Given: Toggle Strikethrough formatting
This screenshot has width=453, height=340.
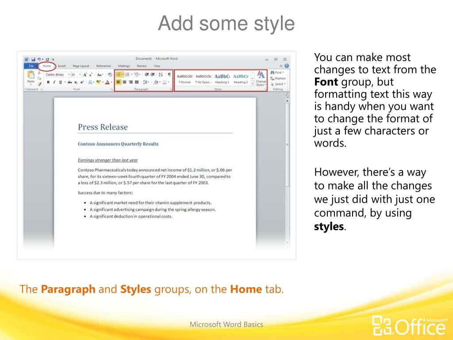Looking at the screenshot, I should [x=69, y=82].
